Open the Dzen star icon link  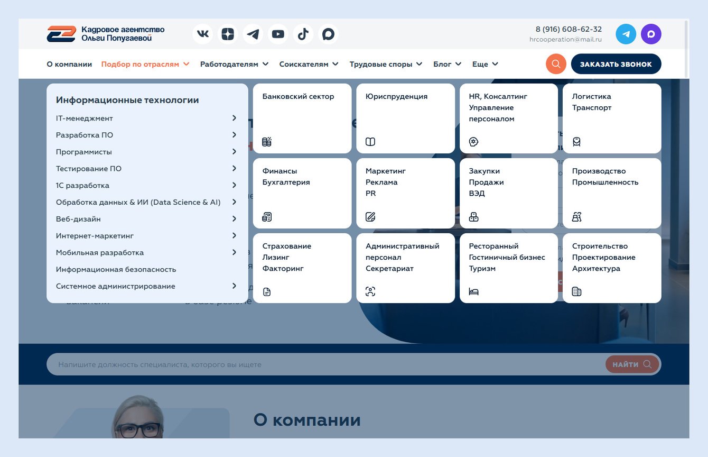[x=228, y=34]
